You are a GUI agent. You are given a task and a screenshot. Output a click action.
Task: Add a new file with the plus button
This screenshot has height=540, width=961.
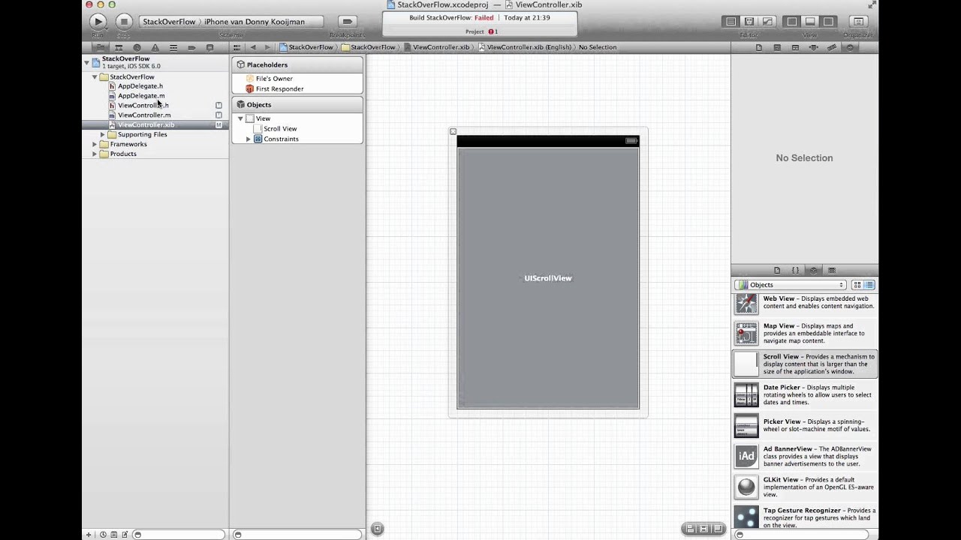tap(89, 535)
